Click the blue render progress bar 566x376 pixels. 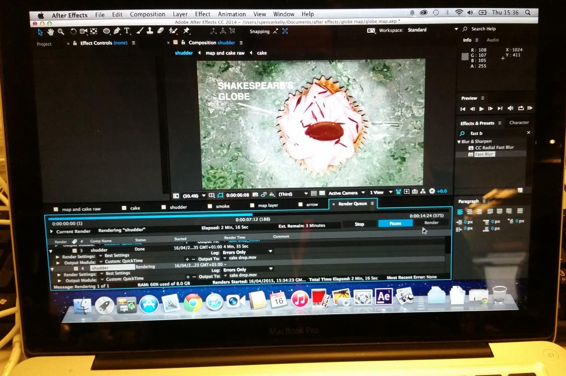click(150, 217)
